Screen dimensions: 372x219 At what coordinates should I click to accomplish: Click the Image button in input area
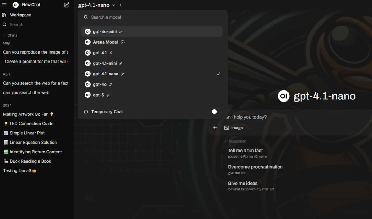click(x=234, y=128)
